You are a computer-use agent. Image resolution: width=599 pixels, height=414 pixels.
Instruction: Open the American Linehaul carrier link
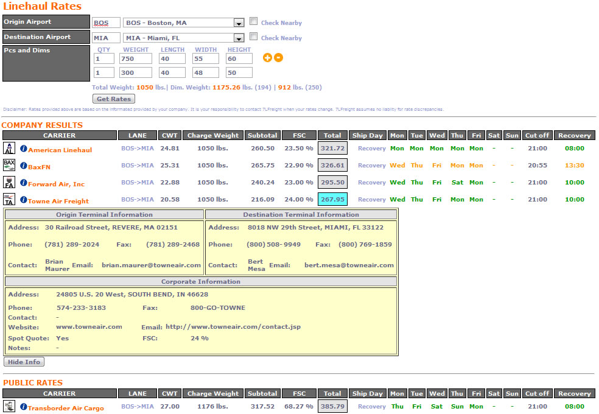pyautogui.click(x=60, y=150)
